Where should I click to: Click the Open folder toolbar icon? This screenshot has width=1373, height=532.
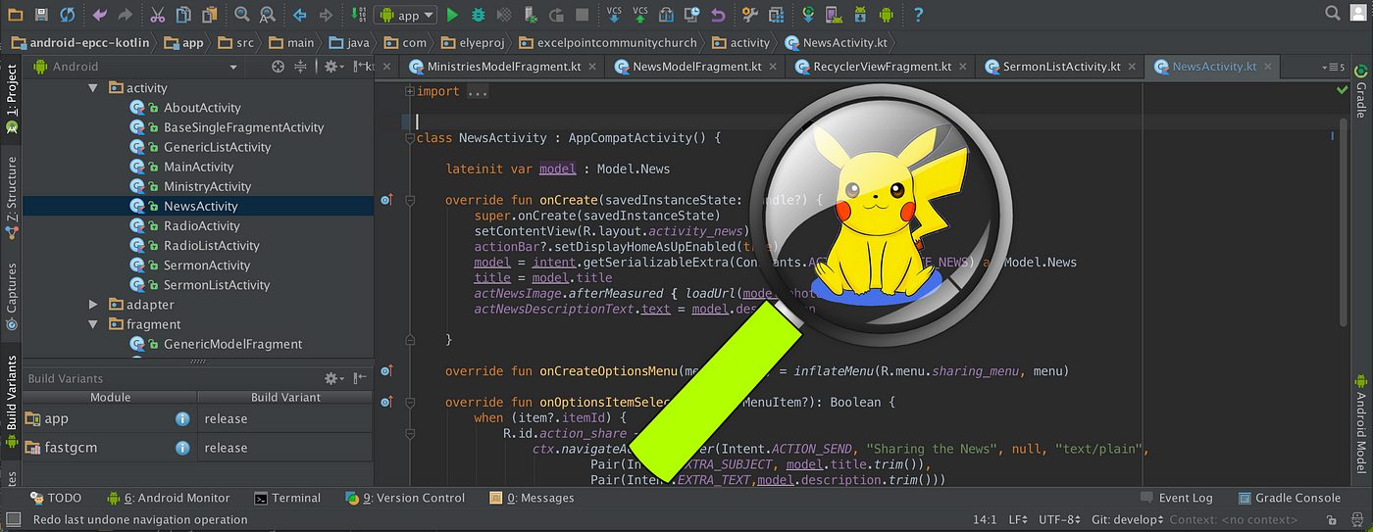(15, 15)
